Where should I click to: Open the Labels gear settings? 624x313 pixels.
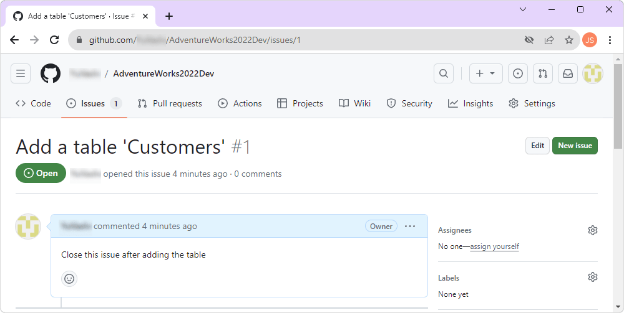click(x=593, y=277)
